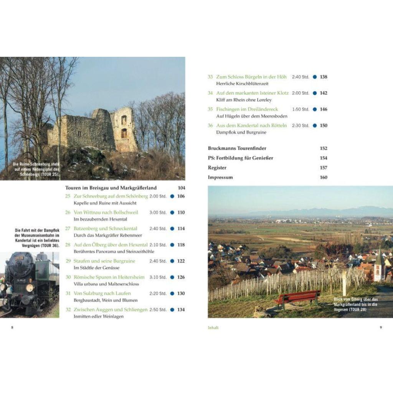
Task: Select tour title Zur Schneeburg auf dem Schönberg
Action: point(111,196)
